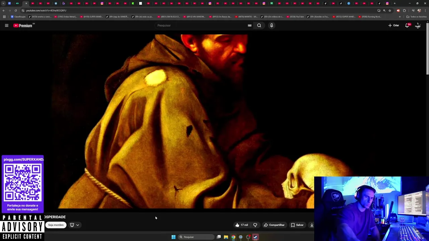Open the bookmarks apps grid icon
Screen dimensions: 429x241
[4, 17]
